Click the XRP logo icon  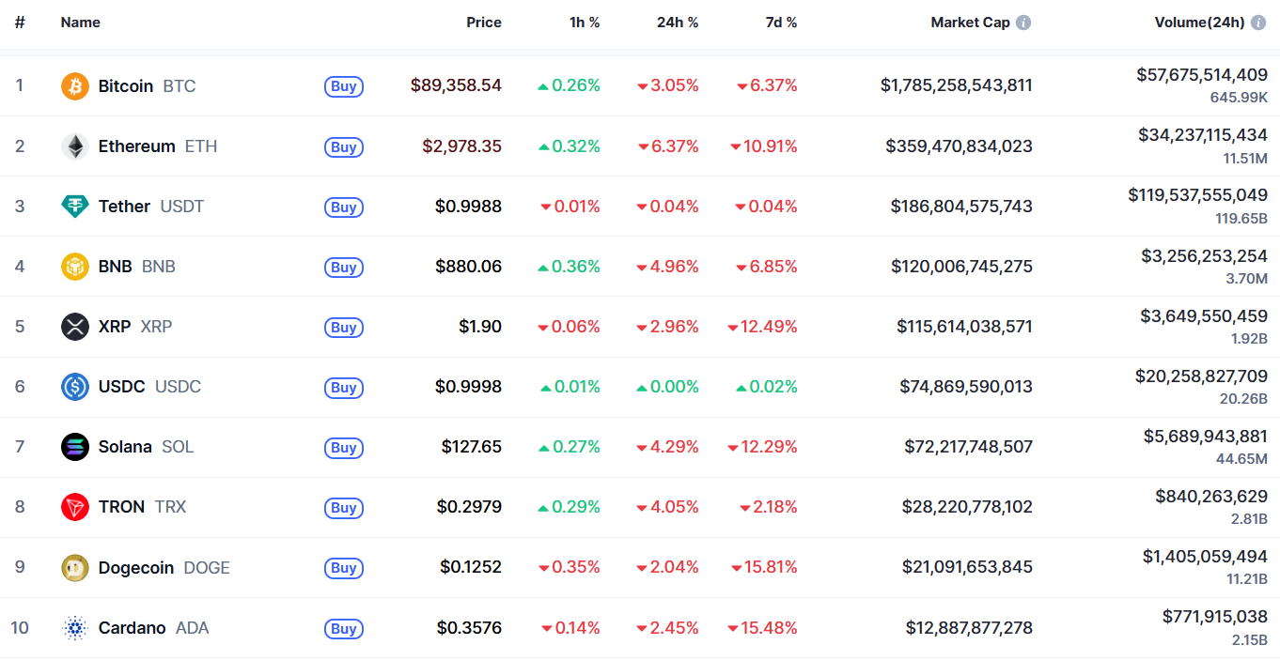coord(75,327)
